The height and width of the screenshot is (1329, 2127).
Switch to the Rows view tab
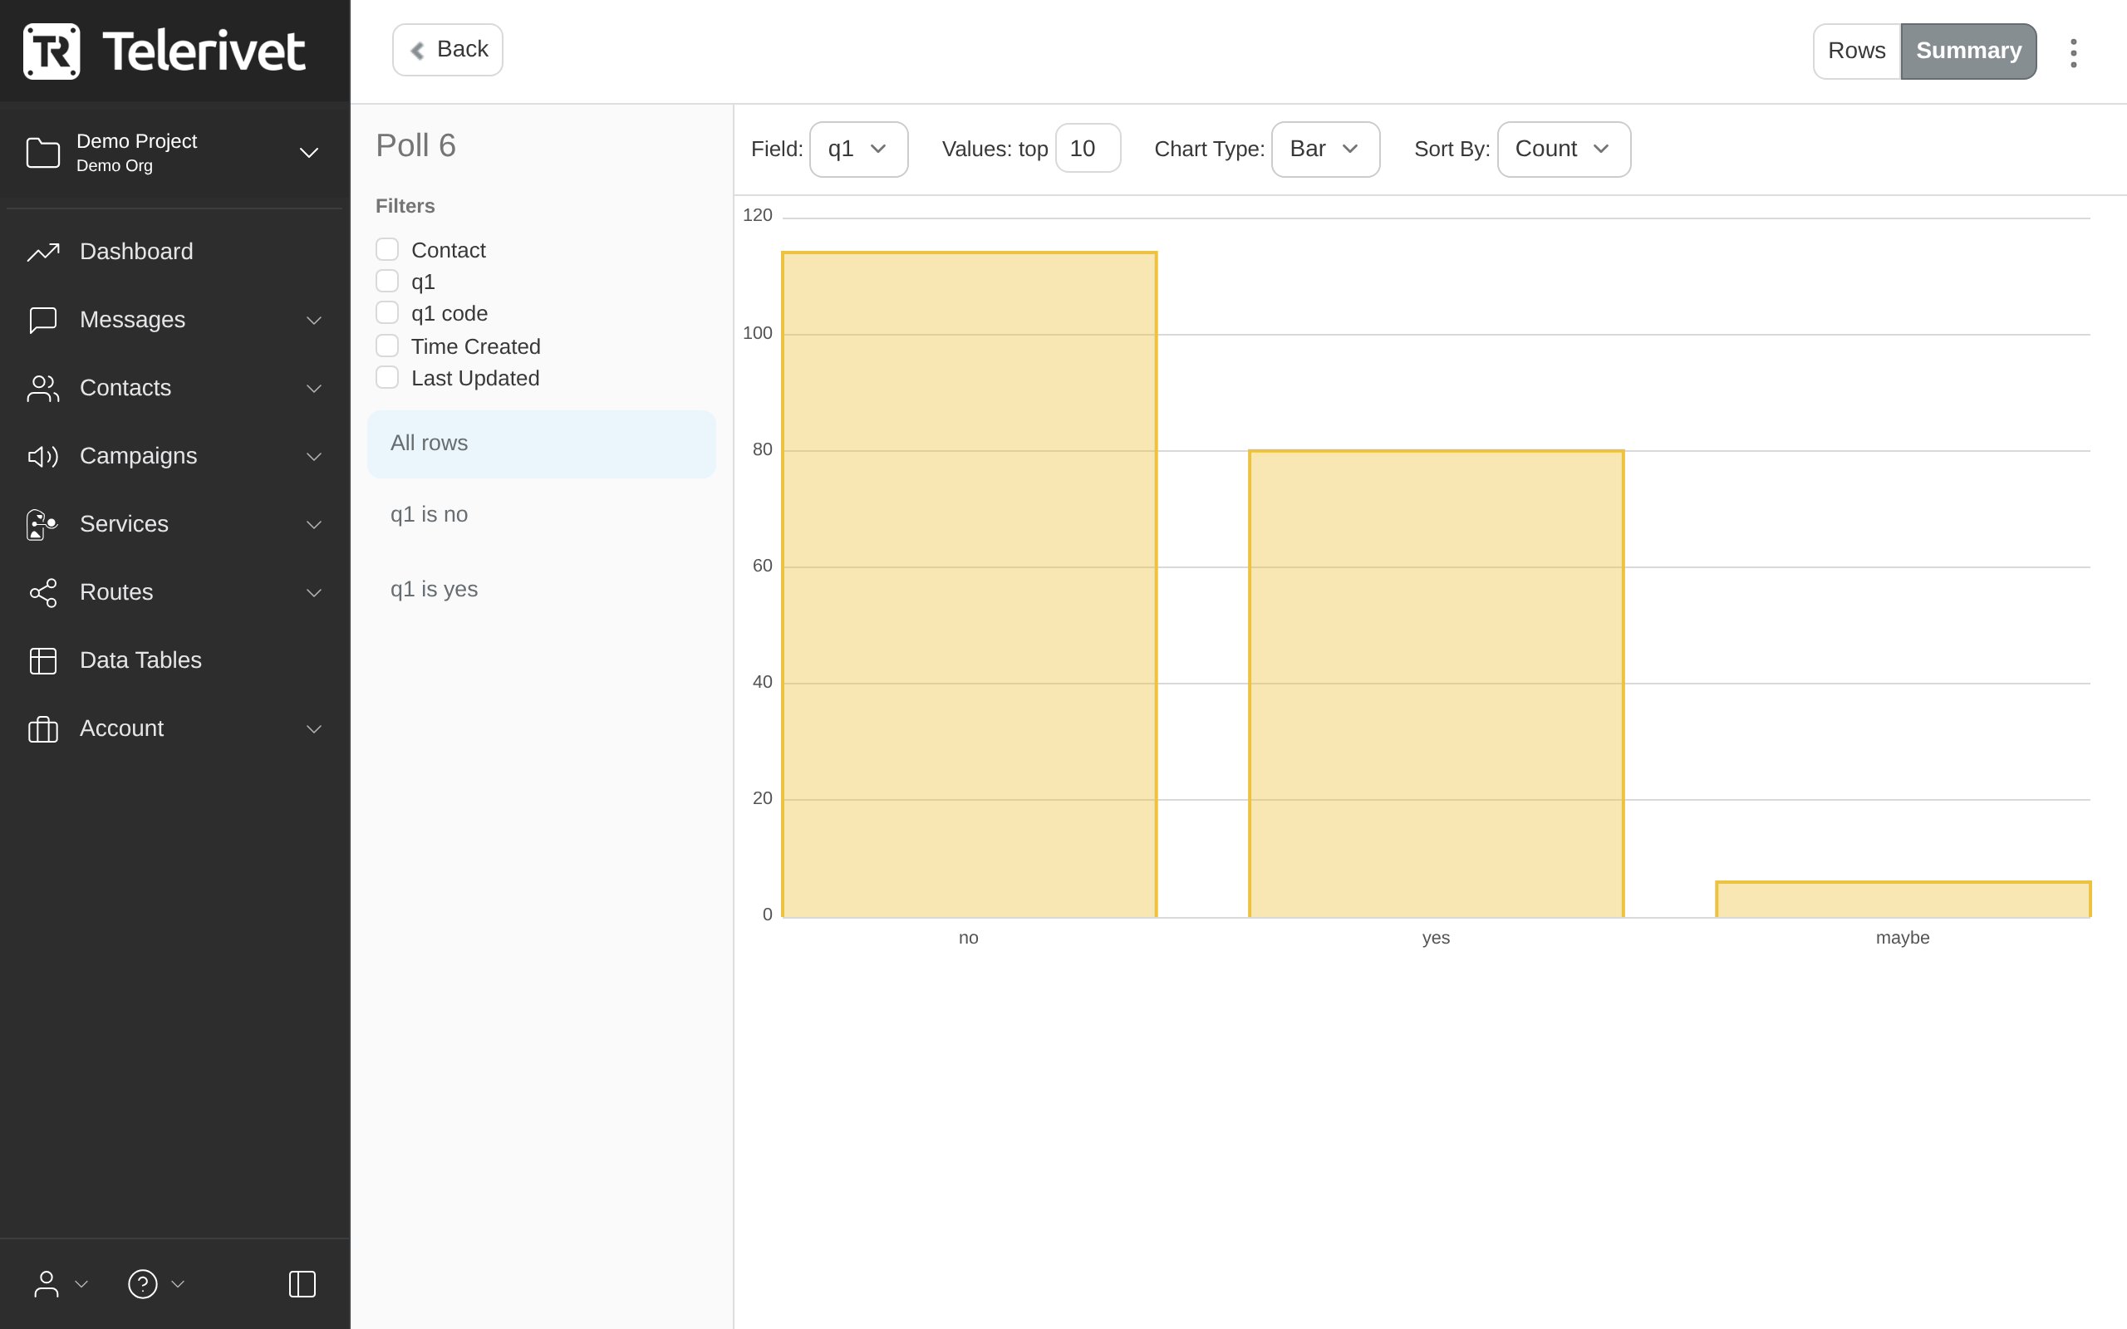tap(1856, 51)
